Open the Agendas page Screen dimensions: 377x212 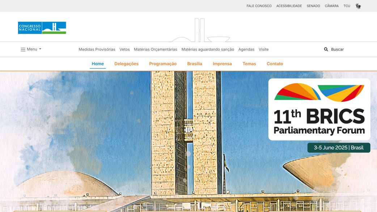pyautogui.click(x=246, y=49)
